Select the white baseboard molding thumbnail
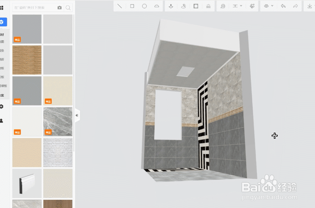This screenshot has height=208, width=315. (27, 183)
